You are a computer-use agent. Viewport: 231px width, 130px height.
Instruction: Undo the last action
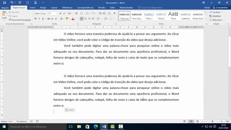pos(12,3)
